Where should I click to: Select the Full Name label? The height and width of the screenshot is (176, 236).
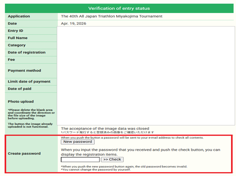point(18,38)
